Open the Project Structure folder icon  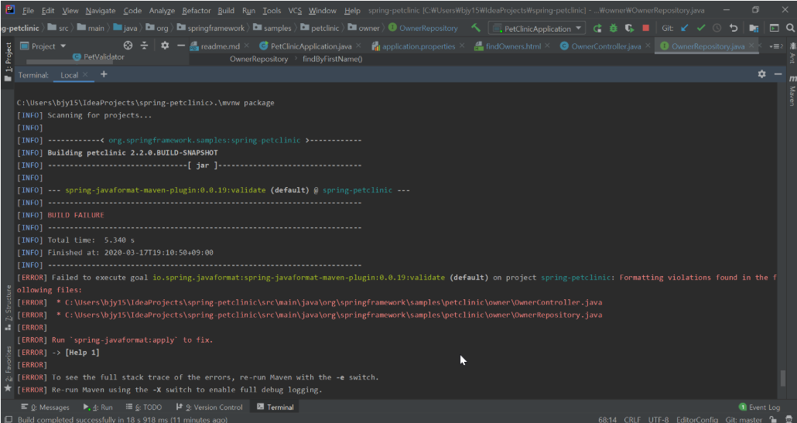pos(754,29)
